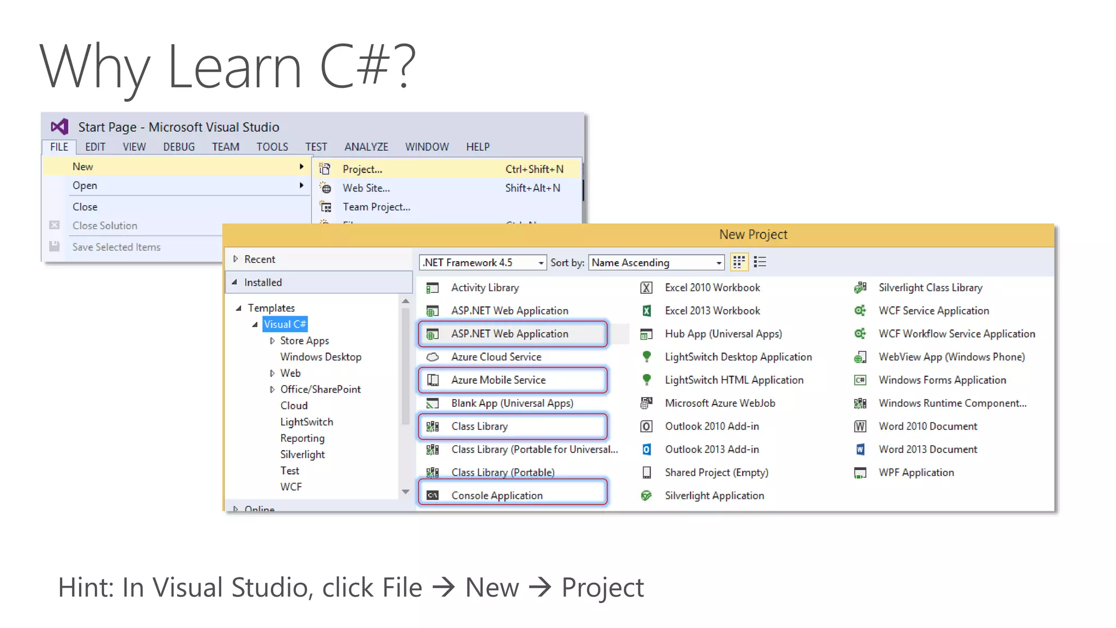Select the Visual C# templates category
This screenshot has width=1116, height=628.
click(284, 324)
